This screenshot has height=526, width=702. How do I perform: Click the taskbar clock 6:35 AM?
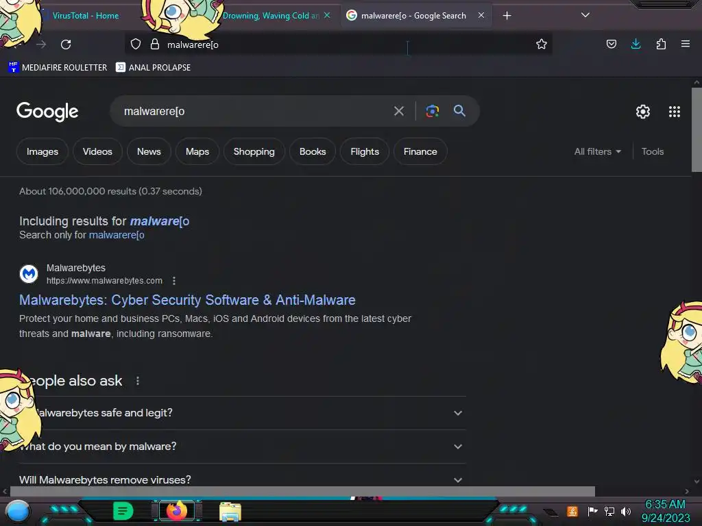point(665,511)
